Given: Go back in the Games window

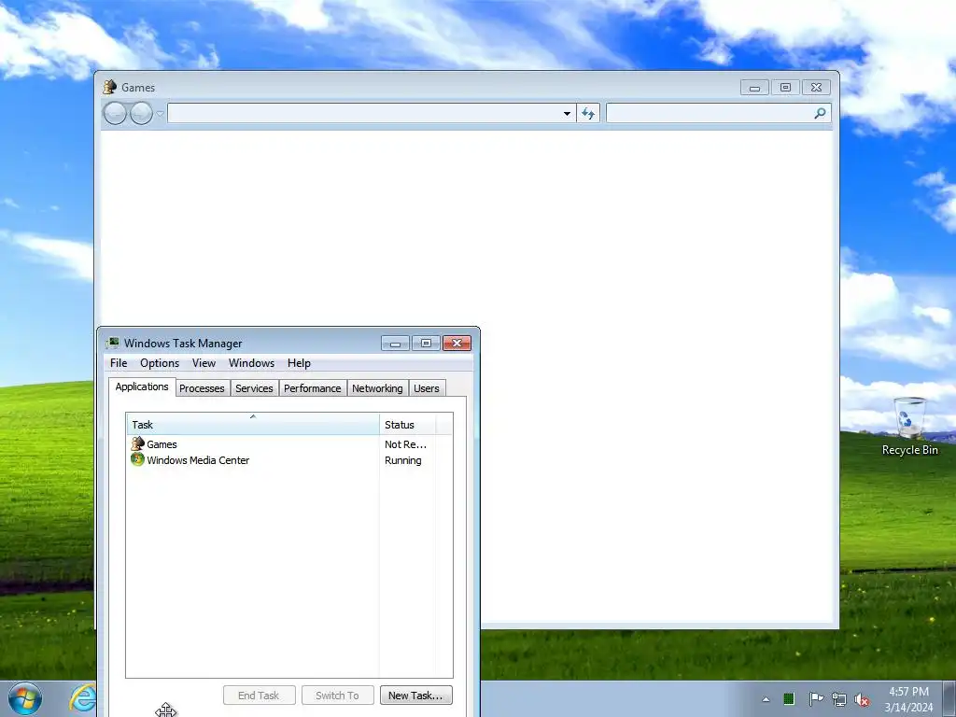Looking at the screenshot, I should pos(115,113).
